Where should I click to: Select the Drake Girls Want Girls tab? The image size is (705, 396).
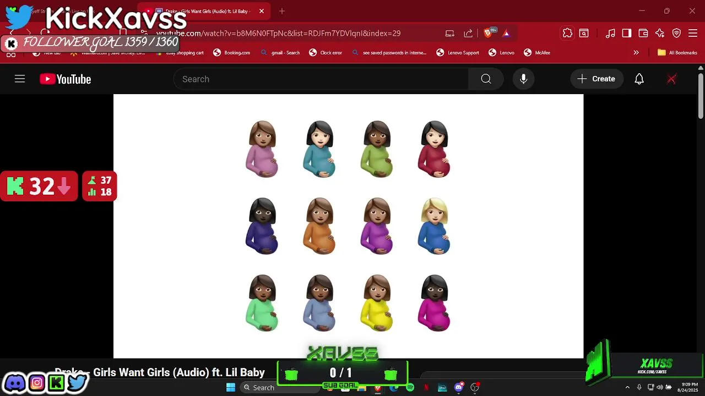click(x=203, y=11)
